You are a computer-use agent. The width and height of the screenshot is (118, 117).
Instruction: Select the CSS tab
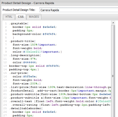pos(21,17)
